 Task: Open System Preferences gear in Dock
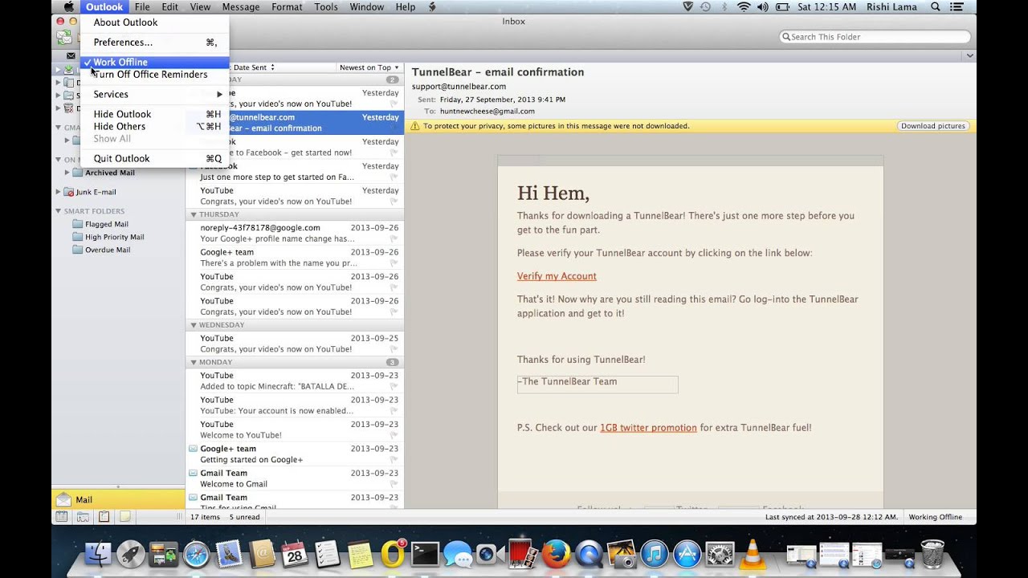(720, 554)
